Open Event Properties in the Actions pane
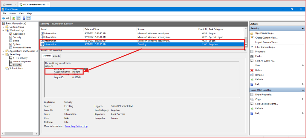 (x=263, y=94)
